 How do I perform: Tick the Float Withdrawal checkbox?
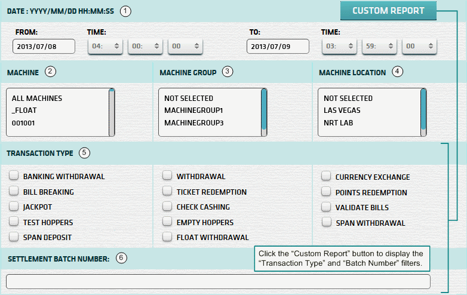coord(167,236)
